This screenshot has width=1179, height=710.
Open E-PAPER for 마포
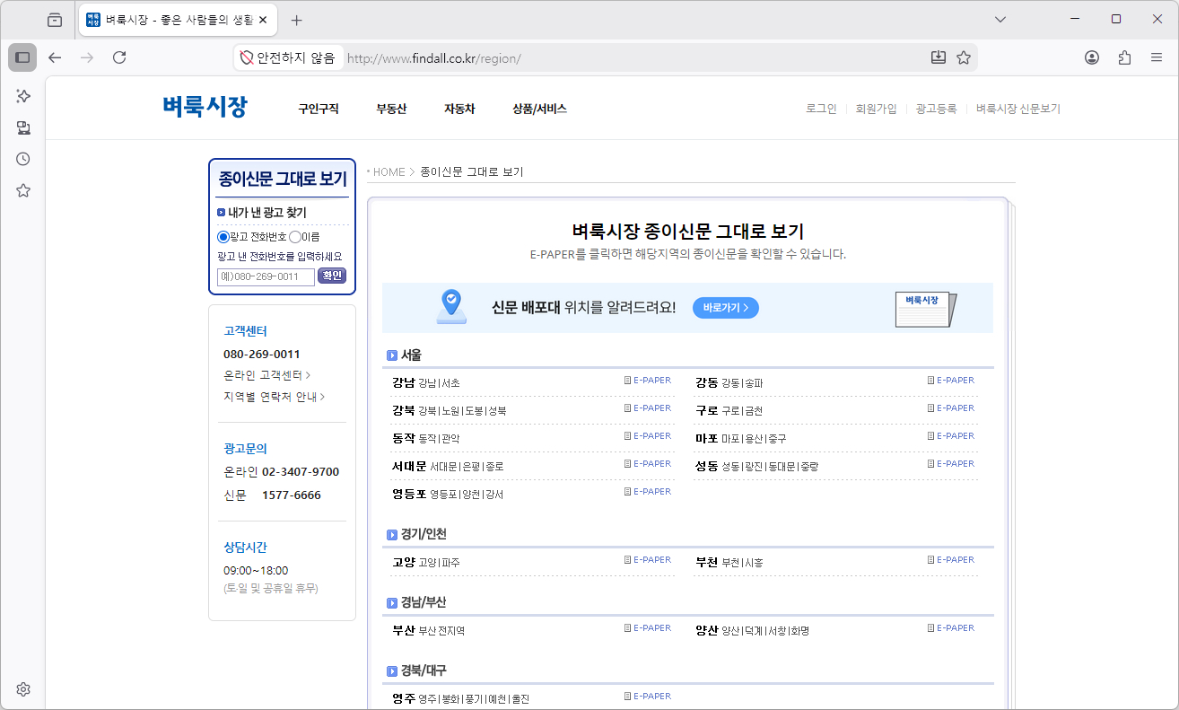(951, 436)
